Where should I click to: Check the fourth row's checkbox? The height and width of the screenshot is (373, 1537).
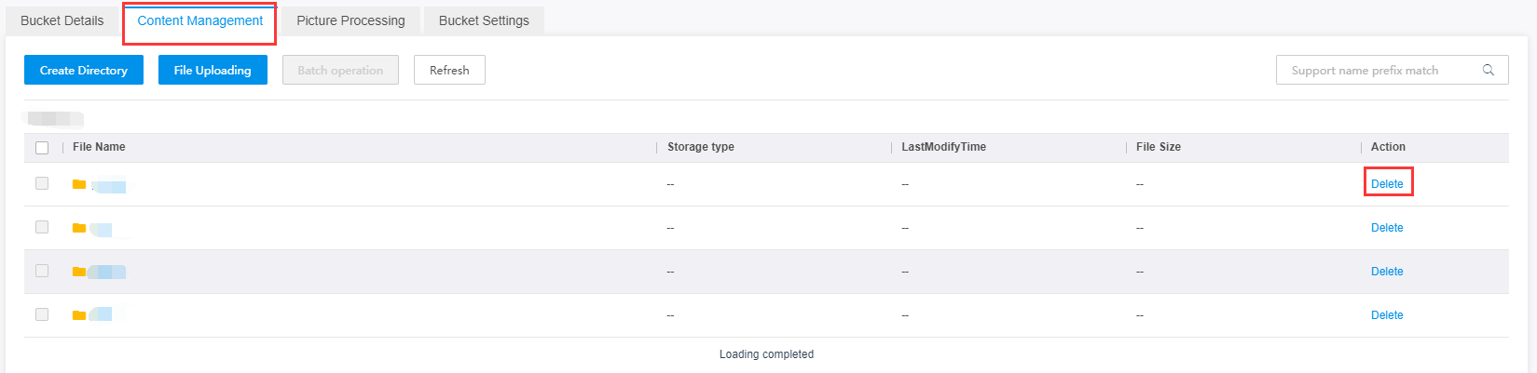tap(42, 314)
